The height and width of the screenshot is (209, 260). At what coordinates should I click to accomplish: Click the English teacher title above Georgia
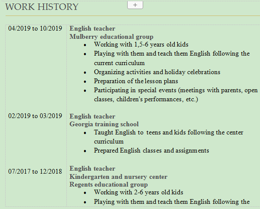tap(92, 116)
